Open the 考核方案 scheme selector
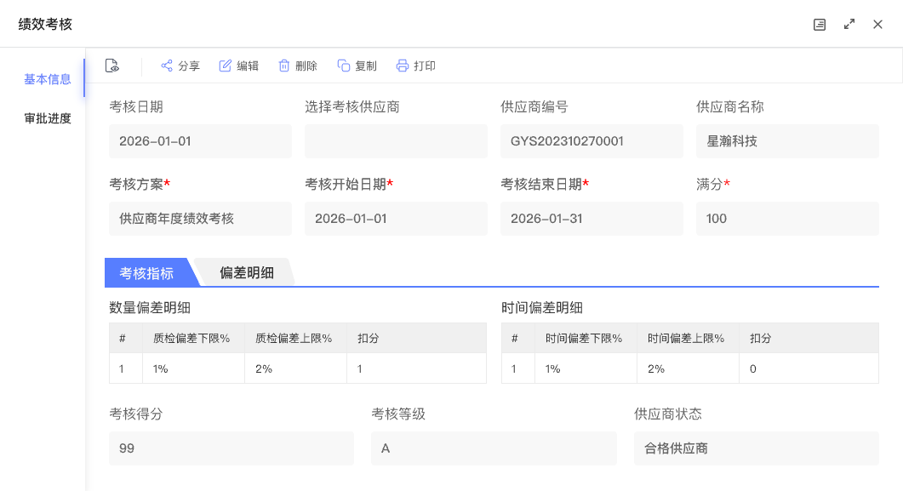903x491 pixels. [200, 218]
